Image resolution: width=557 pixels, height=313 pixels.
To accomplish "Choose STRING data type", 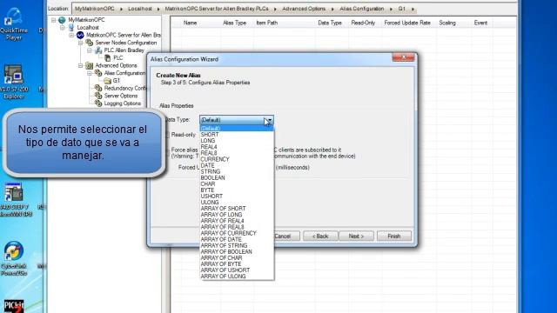I will point(237,171).
